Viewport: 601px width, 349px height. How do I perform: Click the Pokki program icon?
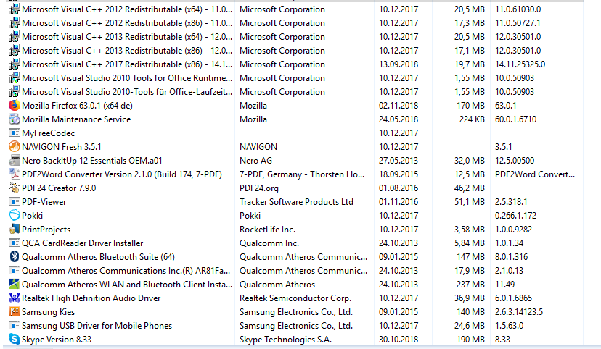point(15,216)
